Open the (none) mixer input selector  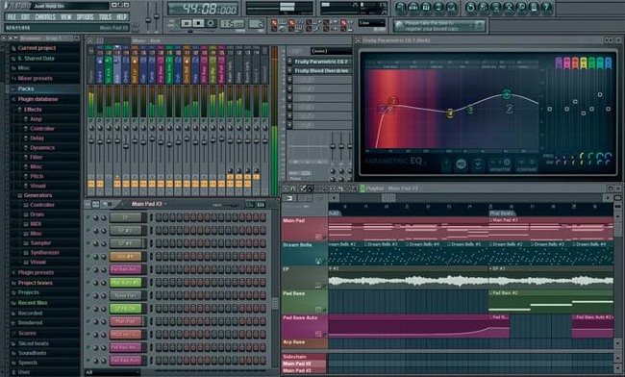tap(331, 51)
